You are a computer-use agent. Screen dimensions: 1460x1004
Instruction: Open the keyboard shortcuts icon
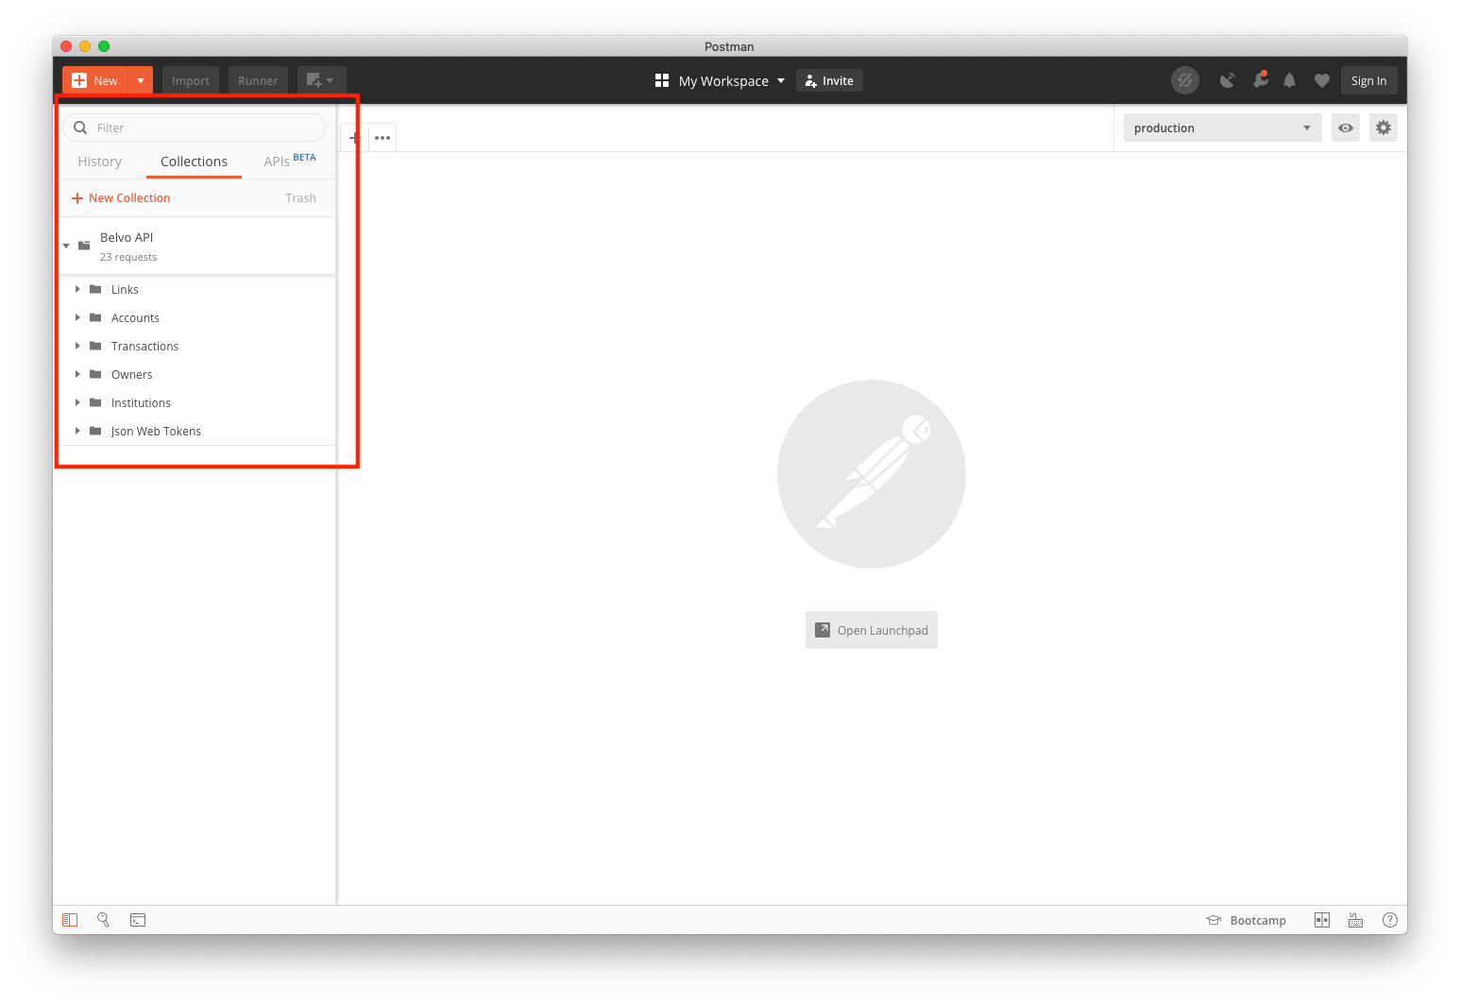click(x=1355, y=920)
